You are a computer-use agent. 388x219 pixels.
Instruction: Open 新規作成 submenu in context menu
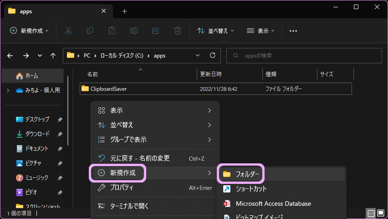pyautogui.click(x=155, y=173)
